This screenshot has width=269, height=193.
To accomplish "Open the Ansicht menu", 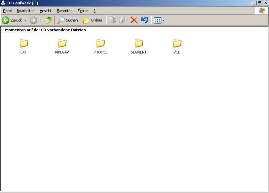I will click(46, 11).
